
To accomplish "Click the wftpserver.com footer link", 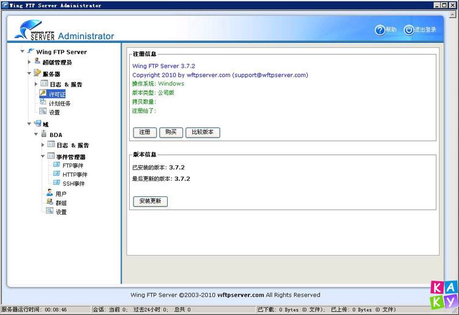I will pyautogui.click(x=241, y=295).
